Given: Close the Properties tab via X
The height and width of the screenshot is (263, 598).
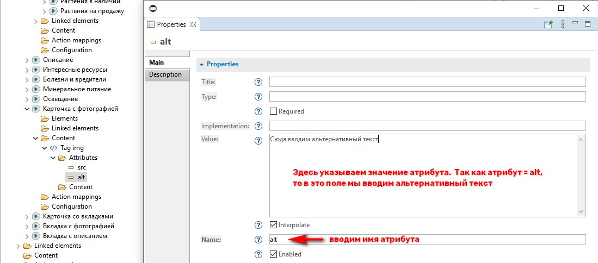Looking at the screenshot, I should click(x=193, y=24).
